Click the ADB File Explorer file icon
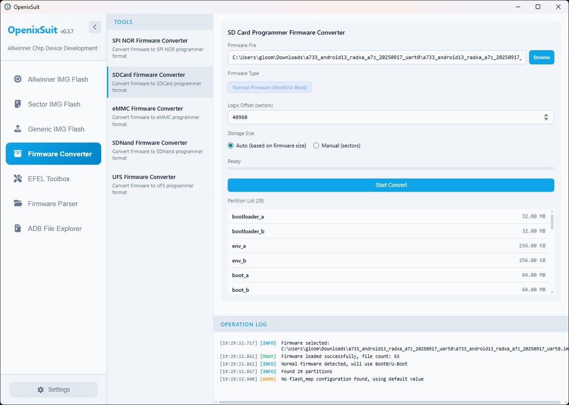The image size is (569, 405). coord(18,229)
